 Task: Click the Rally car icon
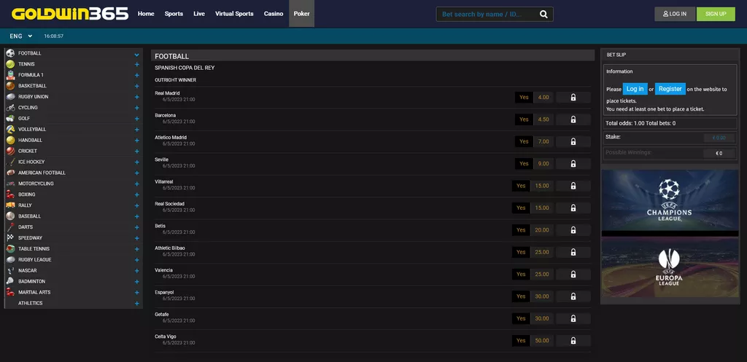pyautogui.click(x=10, y=205)
